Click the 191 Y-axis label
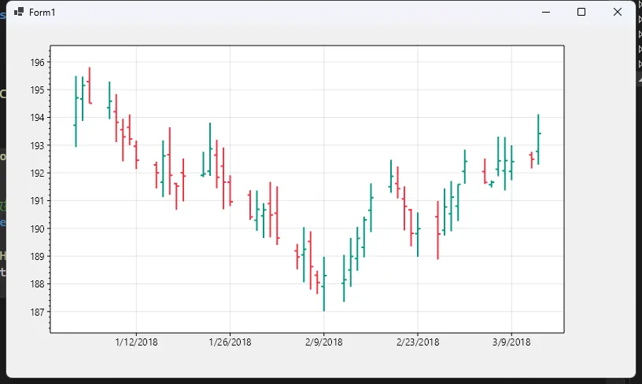 pos(37,201)
